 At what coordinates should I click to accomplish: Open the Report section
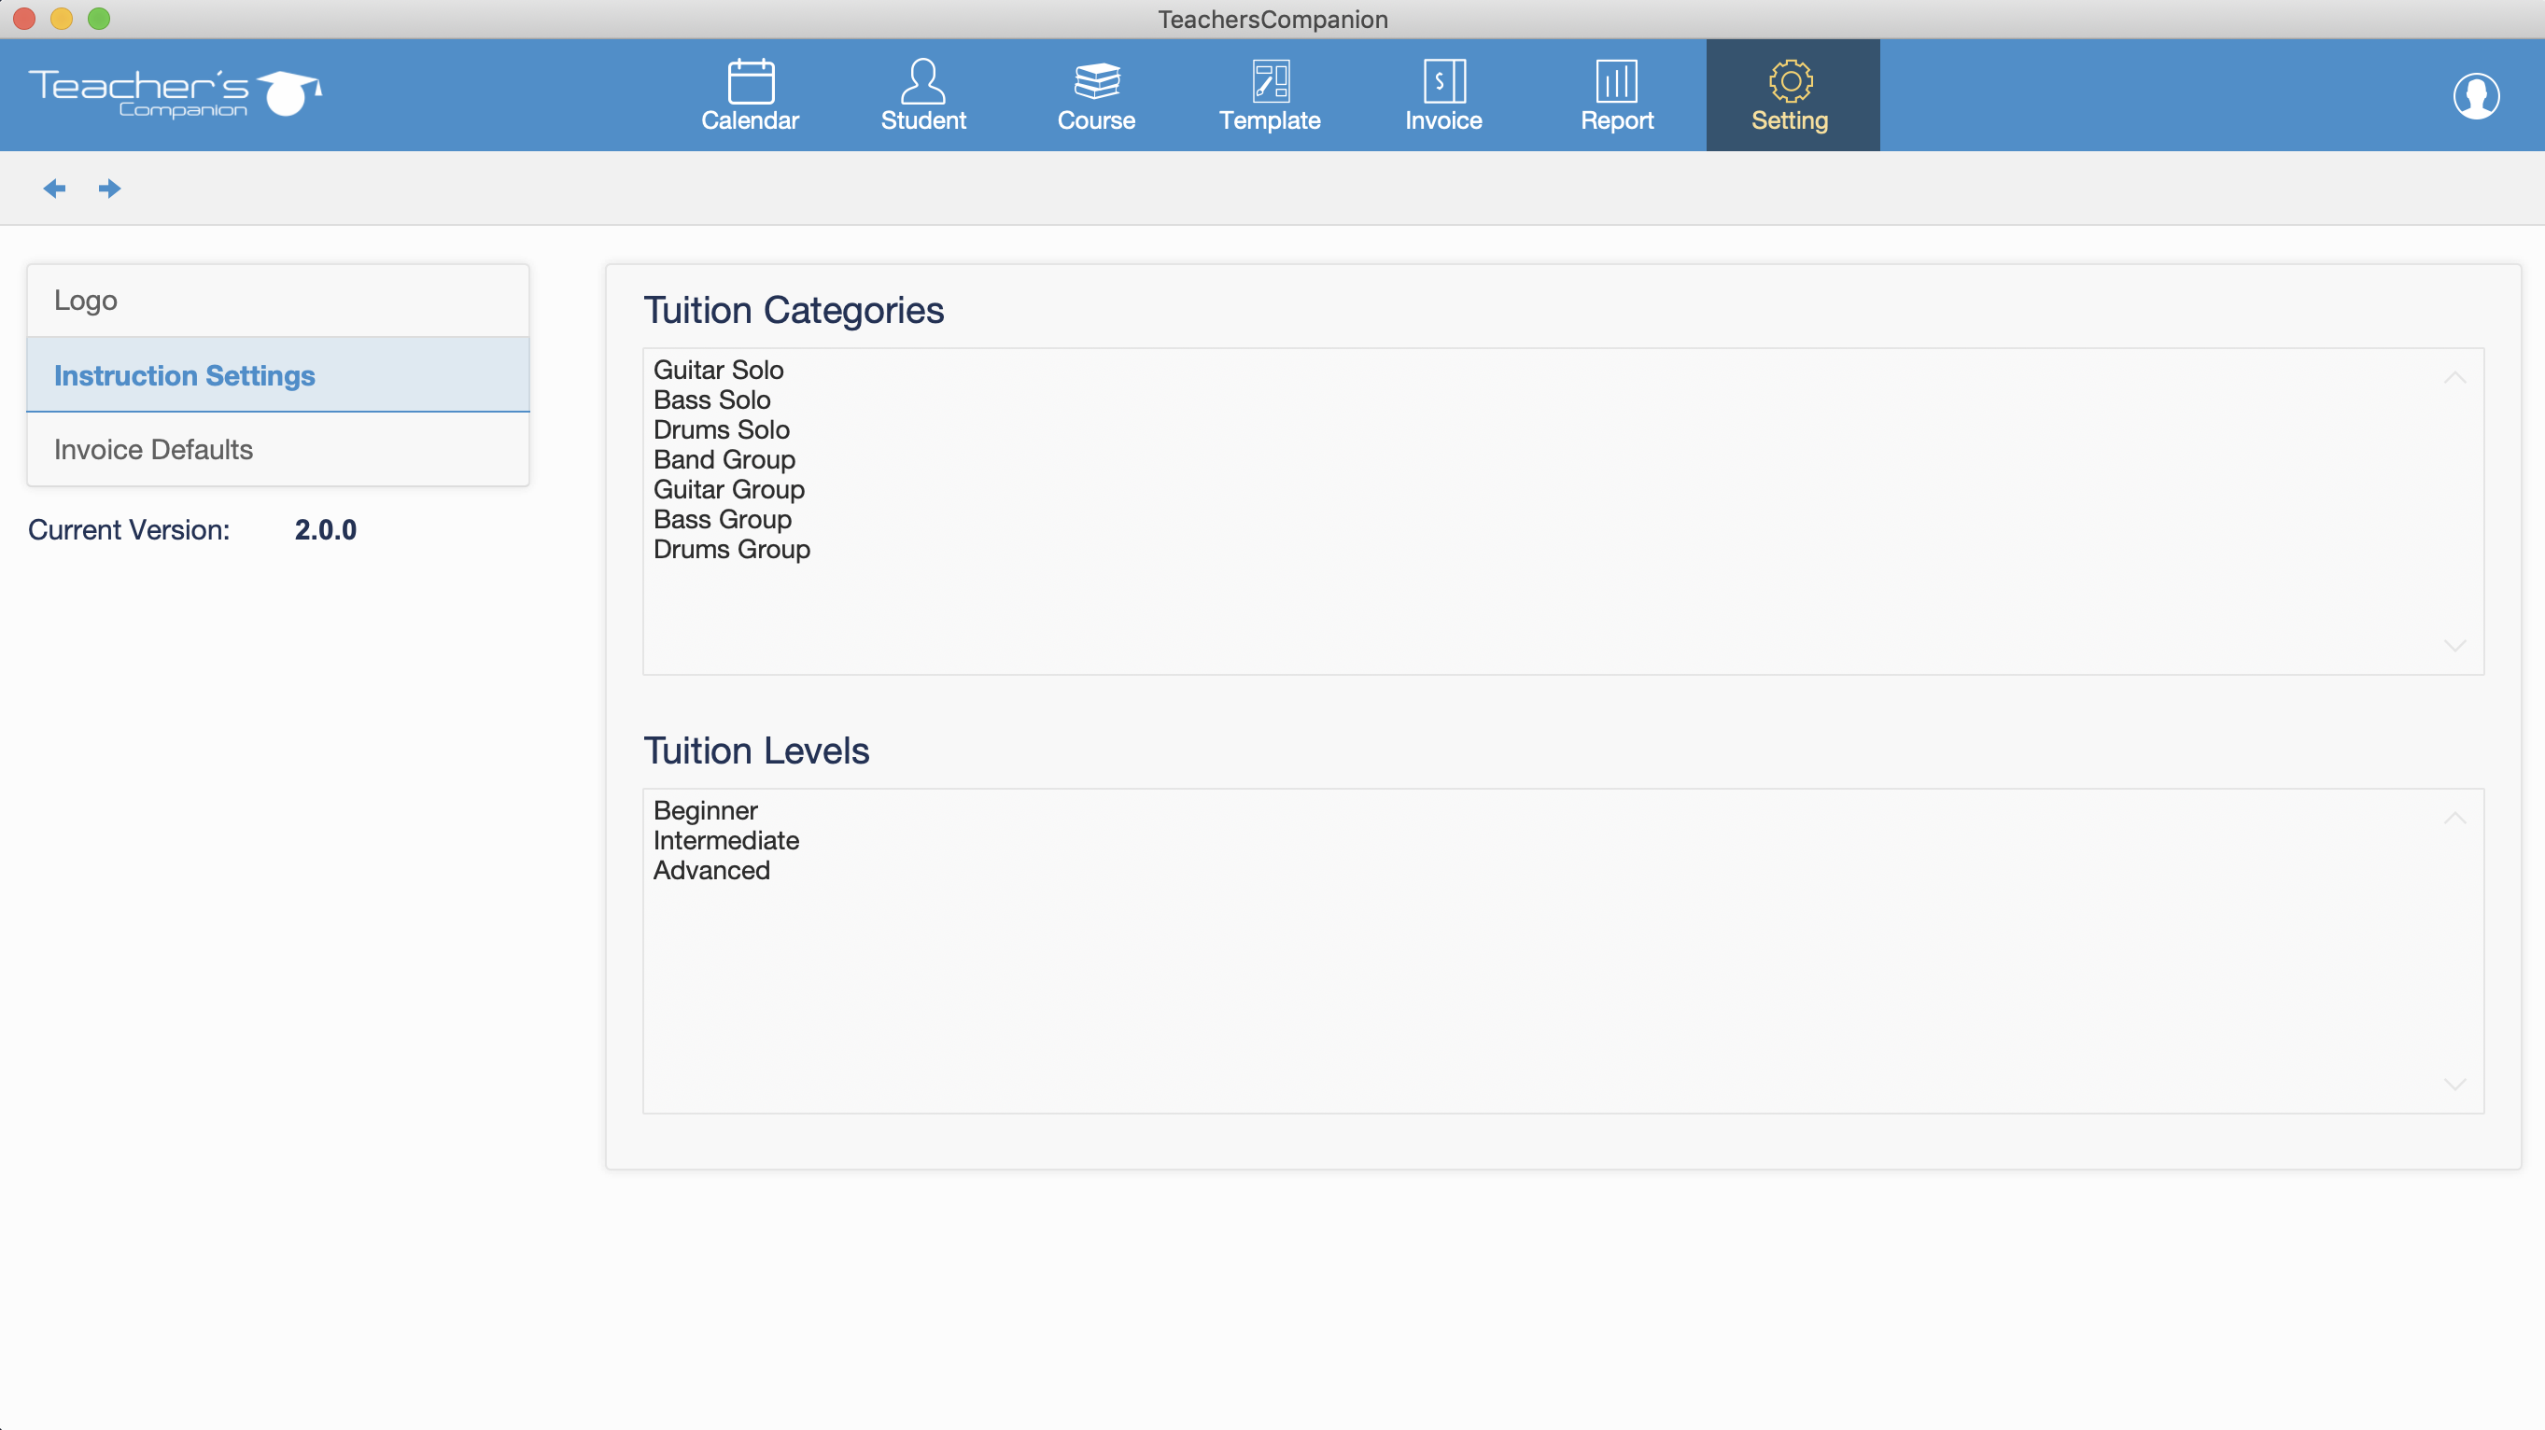[x=1616, y=96]
